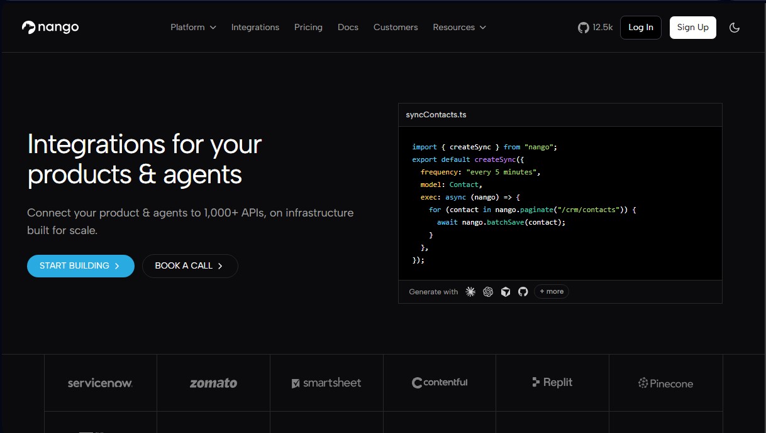Click the 'Generate with' label
The image size is (766, 433).
tap(433, 292)
